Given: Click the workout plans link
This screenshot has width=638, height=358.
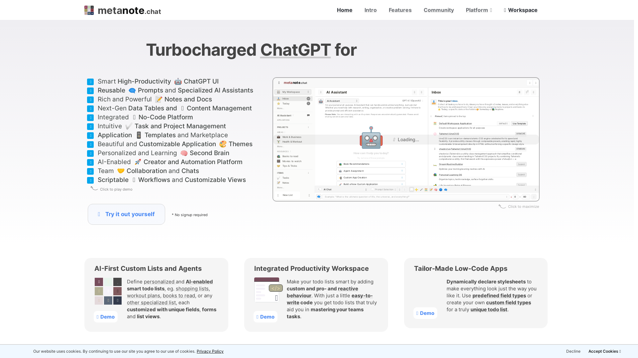Looking at the screenshot, I should pos(144,296).
